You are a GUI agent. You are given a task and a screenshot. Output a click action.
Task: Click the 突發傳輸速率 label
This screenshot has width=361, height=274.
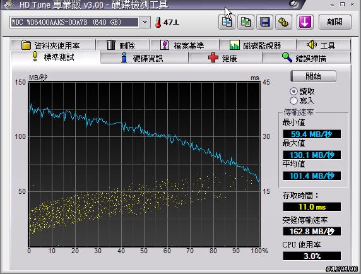[x=305, y=220]
